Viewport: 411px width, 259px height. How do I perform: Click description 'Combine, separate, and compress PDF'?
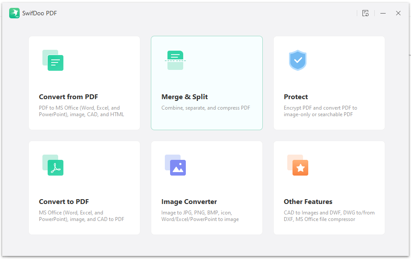click(206, 108)
